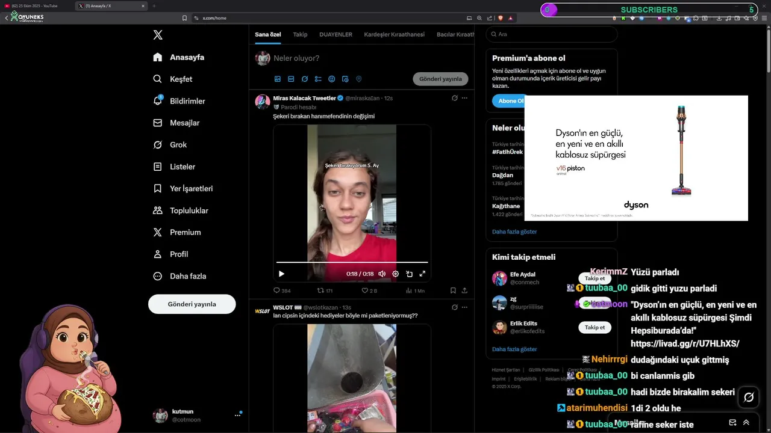Show more follow suggestions link
Screen dimensions: 771x433
pyautogui.click(x=514, y=349)
